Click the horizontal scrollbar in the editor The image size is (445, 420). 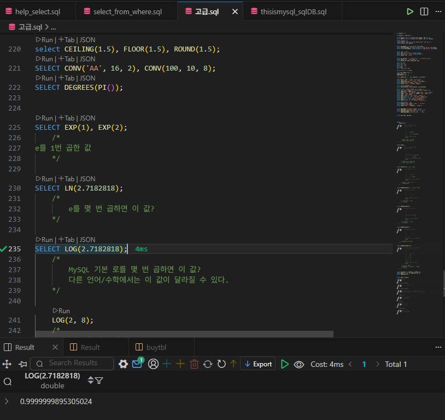click(x=184, y=334)
